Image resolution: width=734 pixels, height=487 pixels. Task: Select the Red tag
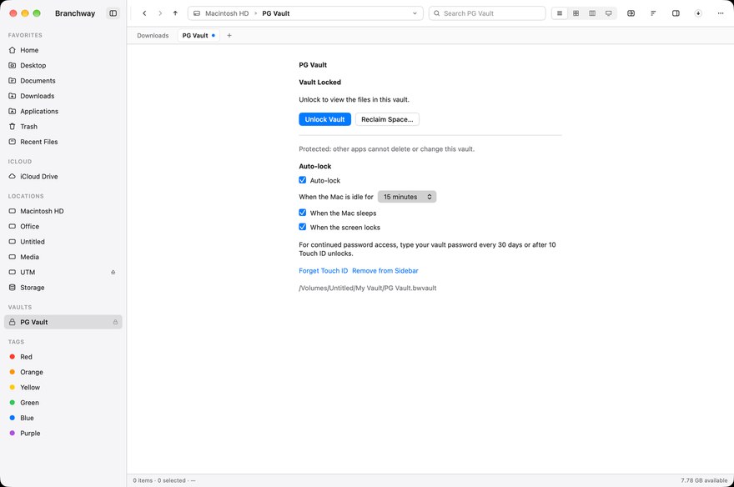(x=63, y=356)
